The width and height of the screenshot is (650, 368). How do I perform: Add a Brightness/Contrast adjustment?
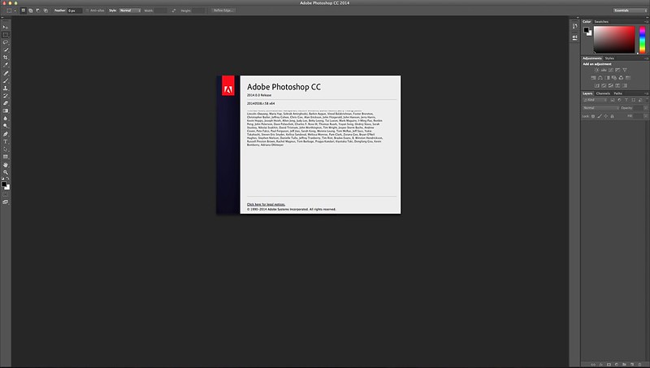pos(597,70)
